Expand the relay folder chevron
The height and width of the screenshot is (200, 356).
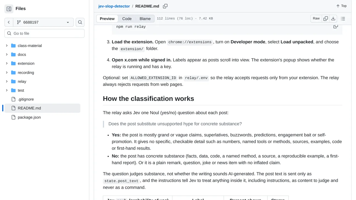tap(7, 81)
